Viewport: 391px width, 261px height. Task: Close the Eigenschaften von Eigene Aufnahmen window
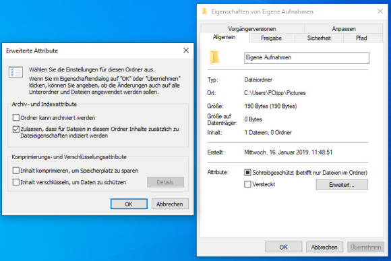click(x=380, y=11)
